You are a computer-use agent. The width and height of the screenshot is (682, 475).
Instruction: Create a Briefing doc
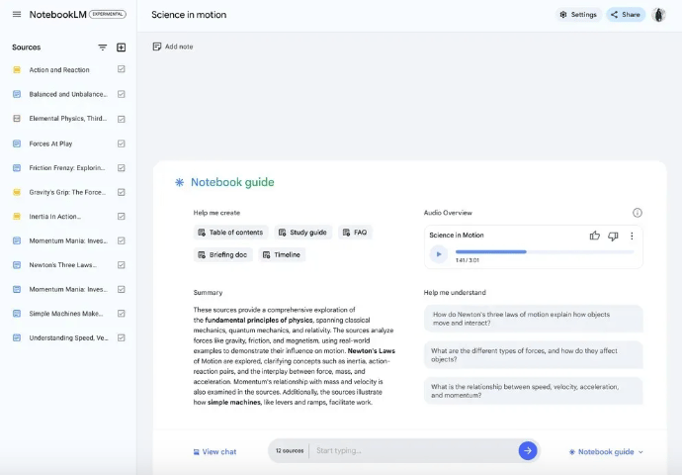(x=222, y=254)
